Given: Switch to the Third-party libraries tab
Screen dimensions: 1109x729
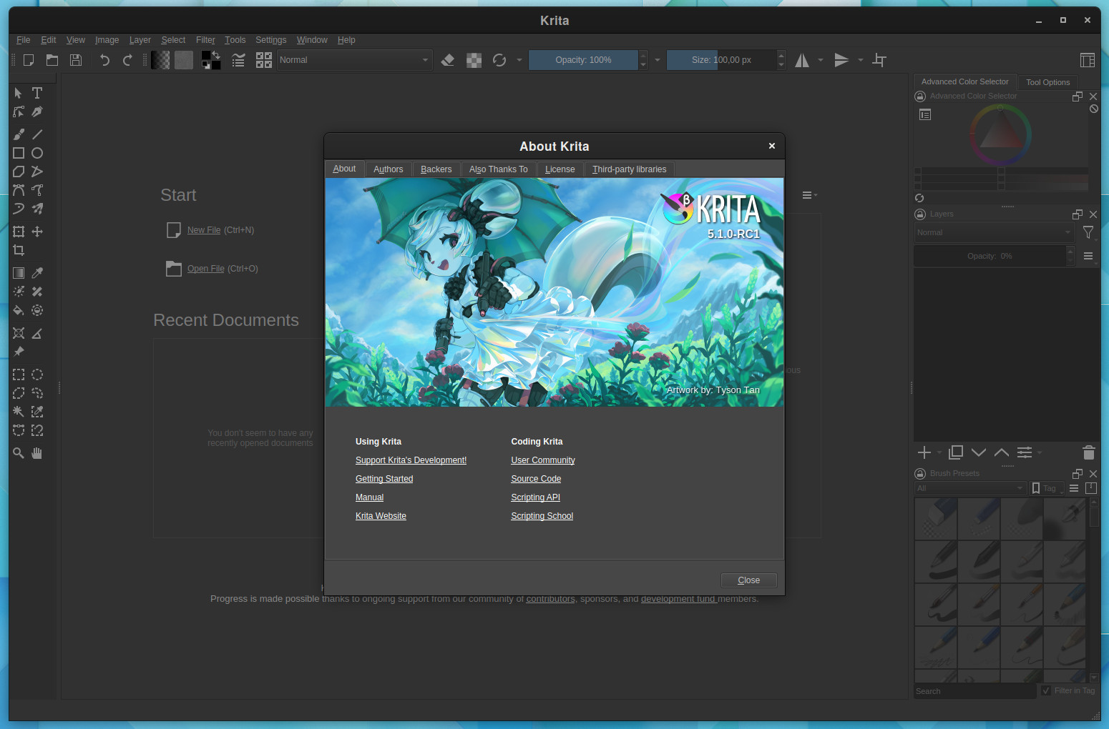Looking at the screenshot, I should click(x=629, y=169).
